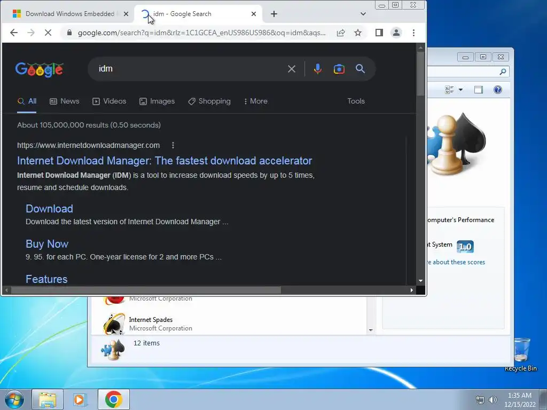Screen dimensions: 547x410
Task: Open the network tray icon
Action: (480, 400)
